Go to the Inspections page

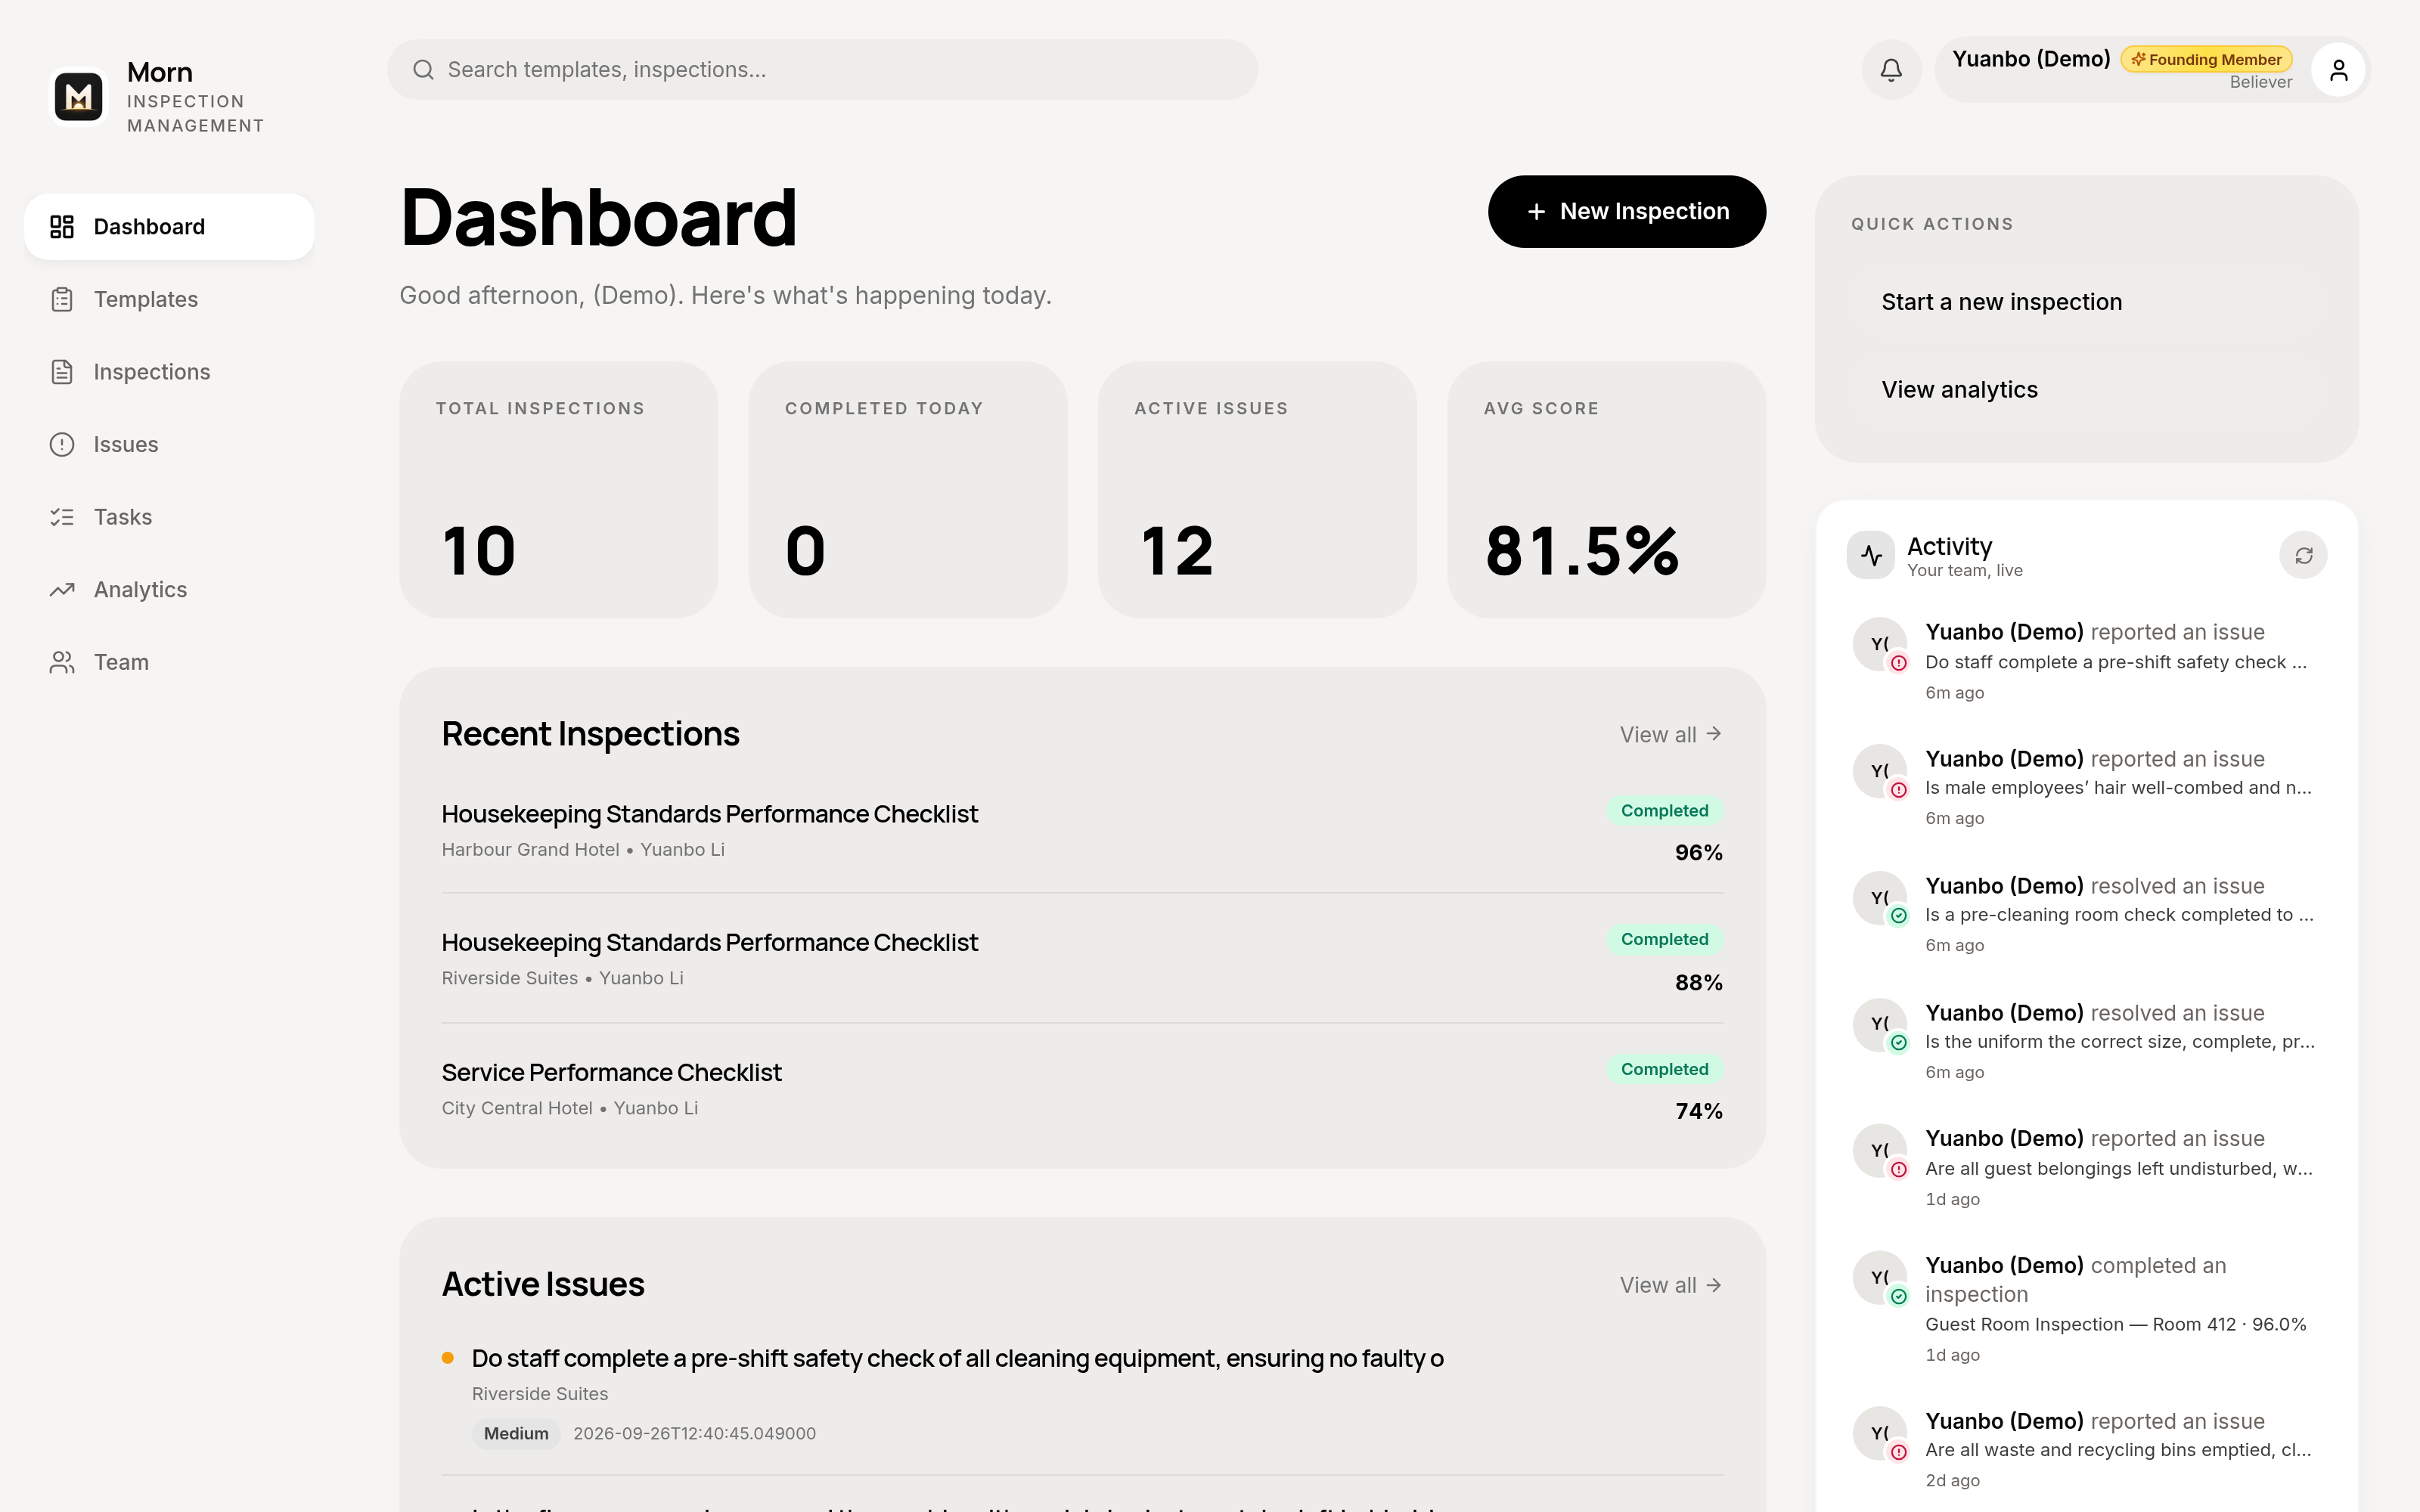tap(169, 372)
